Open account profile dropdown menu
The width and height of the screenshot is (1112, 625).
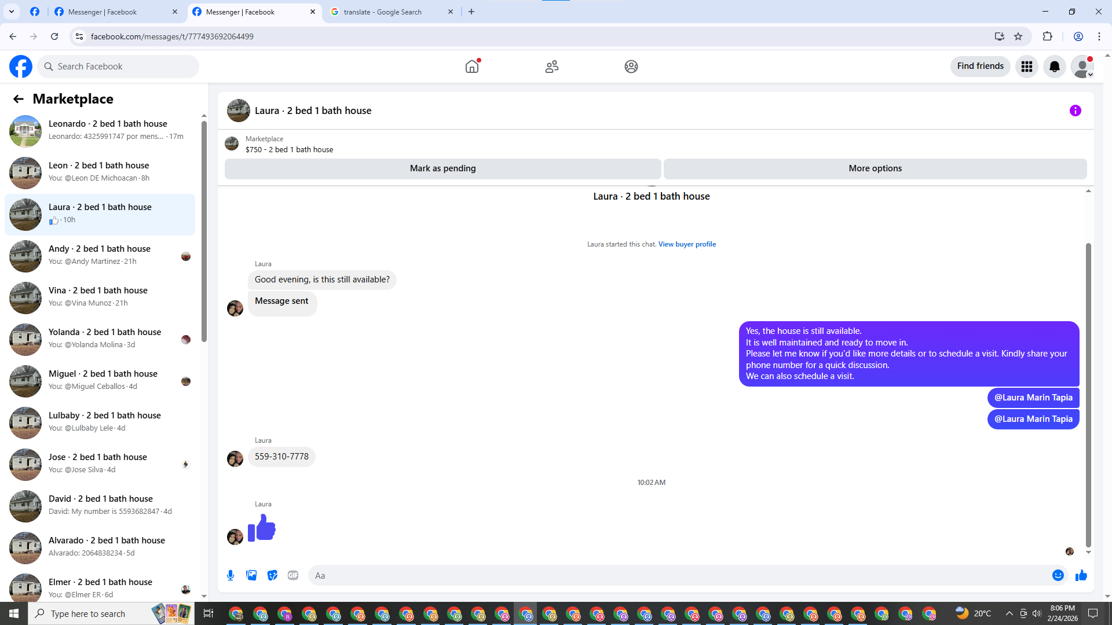tap(1082, 67)
